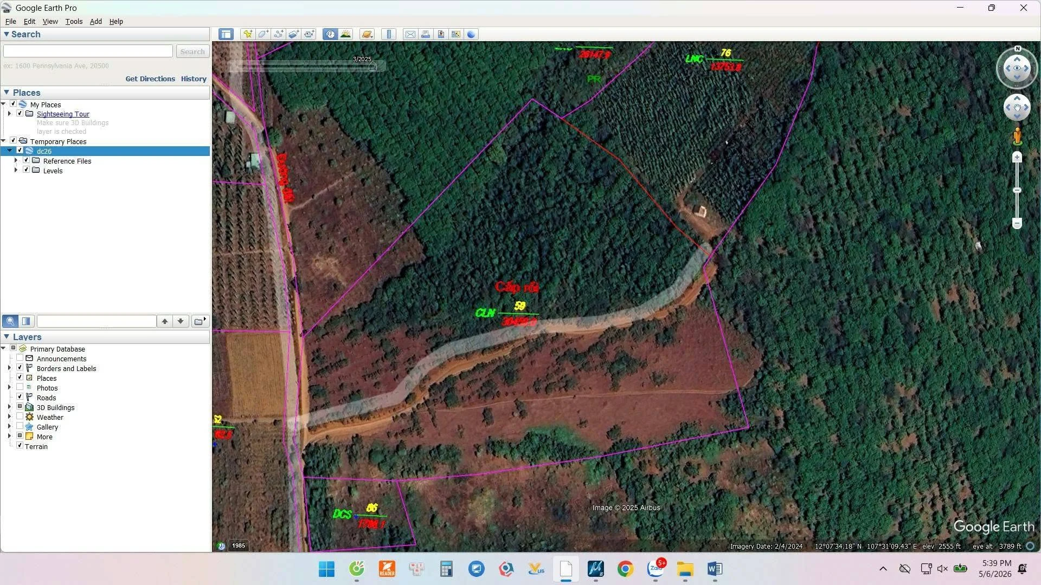Expand the Levels folder
The image size is (1041, 585).
pos(16,170)
